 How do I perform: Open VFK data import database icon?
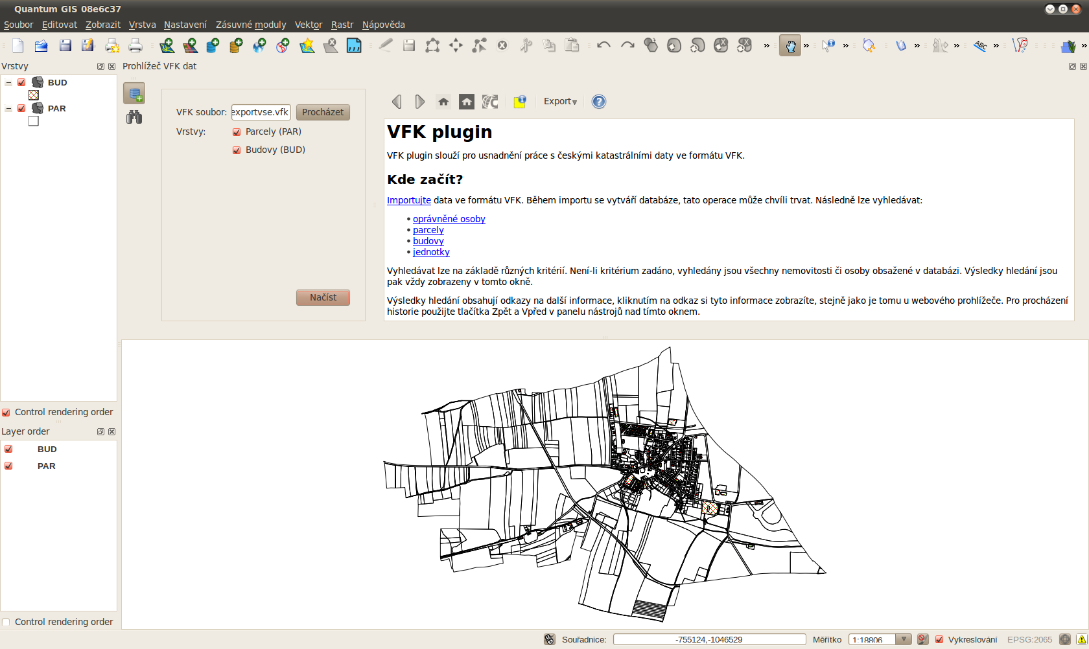pyautogui.click(x=134, y=94)
